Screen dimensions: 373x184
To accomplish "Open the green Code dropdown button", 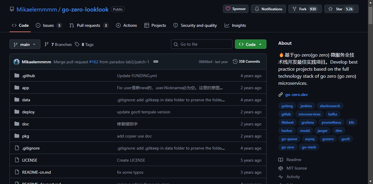I will (x=251, y=44).
